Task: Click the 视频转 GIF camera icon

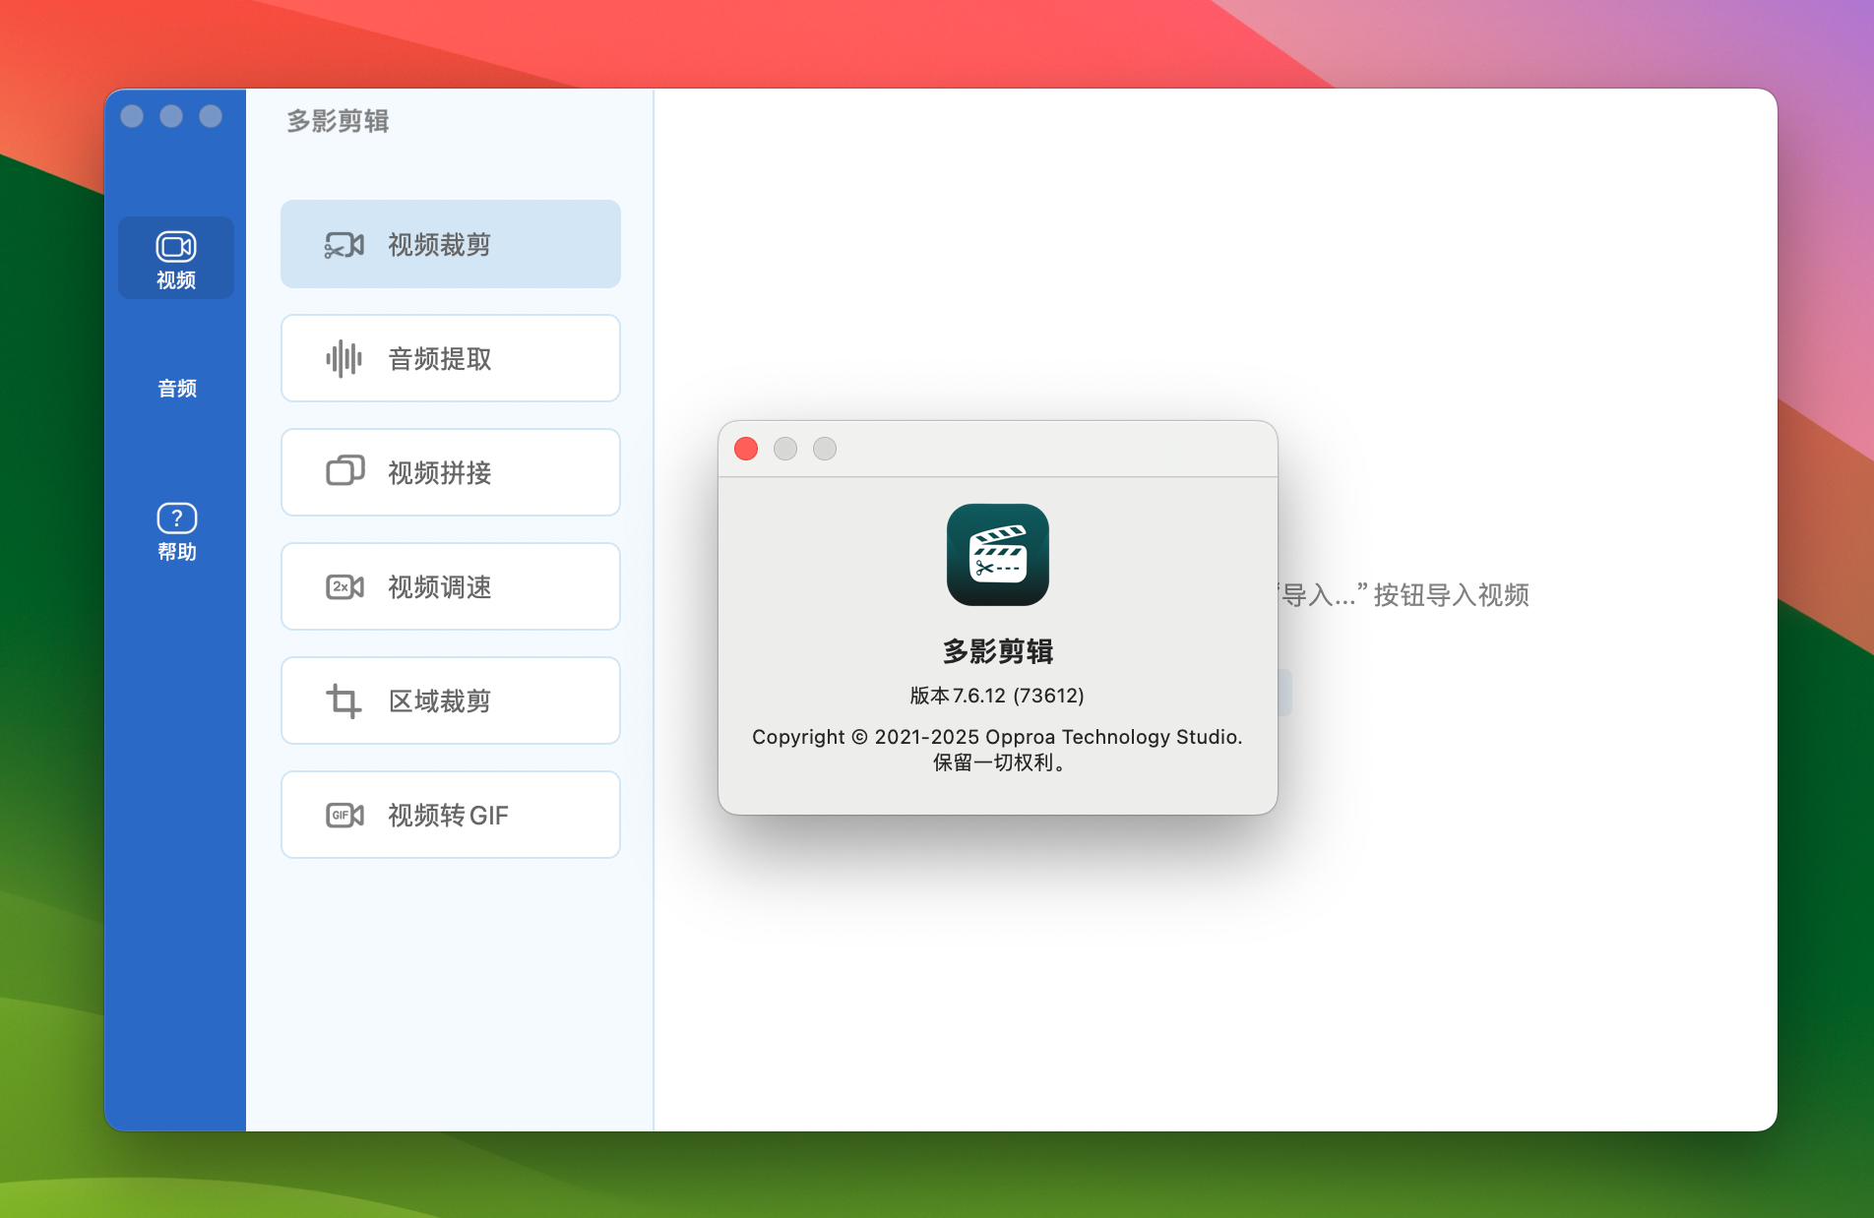Action: coord(344,816)
